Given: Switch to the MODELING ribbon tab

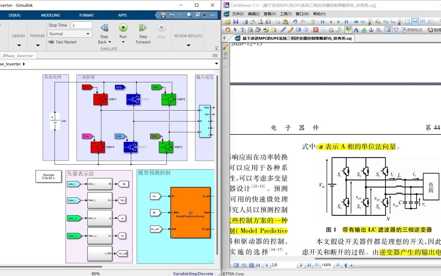Looking at the screenshot, I should tap(50, 15).
